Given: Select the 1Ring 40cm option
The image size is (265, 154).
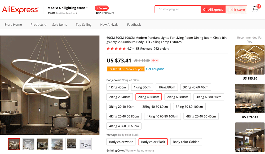Looking at the screenshot, I should click(x=118, y=87).
